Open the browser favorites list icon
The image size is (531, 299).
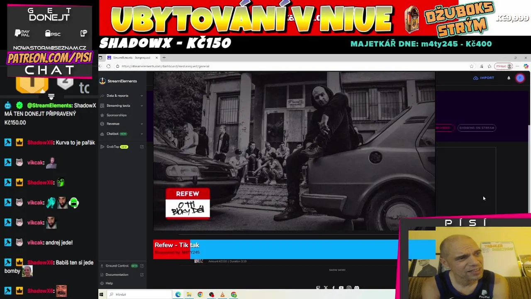coord(490,66)
